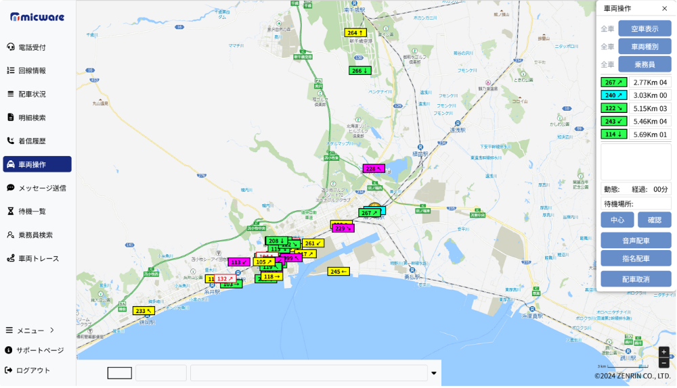Viewport: 677px width, 388px height.
Task: Select the 待機一覧 hourglass icon
Action: click(x=10, y=212)
